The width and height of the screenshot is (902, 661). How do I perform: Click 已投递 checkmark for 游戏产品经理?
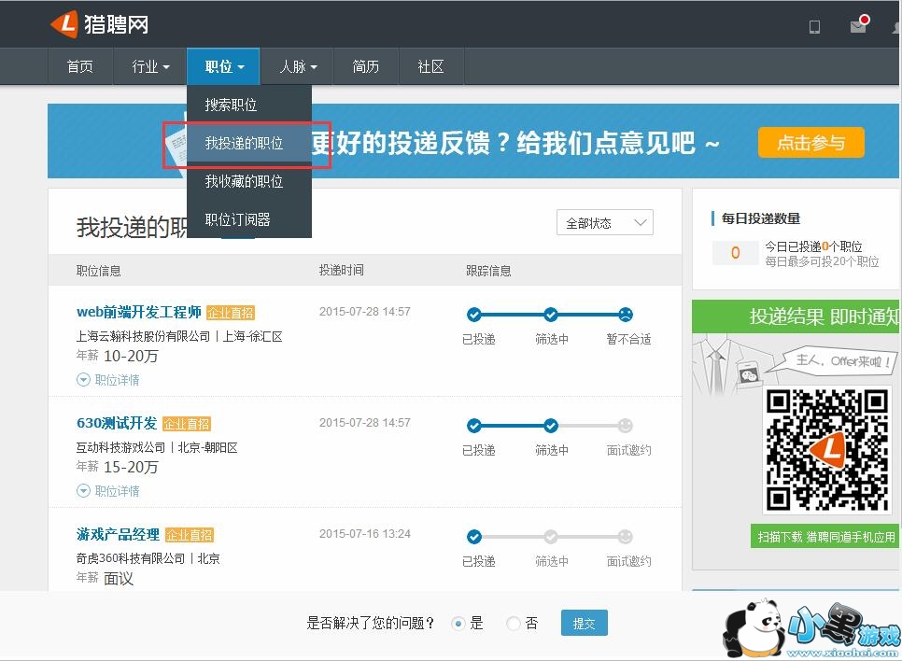coord(474,536)
